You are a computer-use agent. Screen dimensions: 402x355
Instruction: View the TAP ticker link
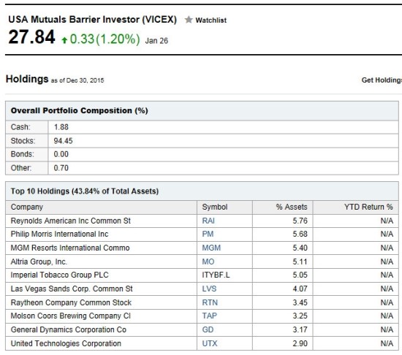click(209, 316)
